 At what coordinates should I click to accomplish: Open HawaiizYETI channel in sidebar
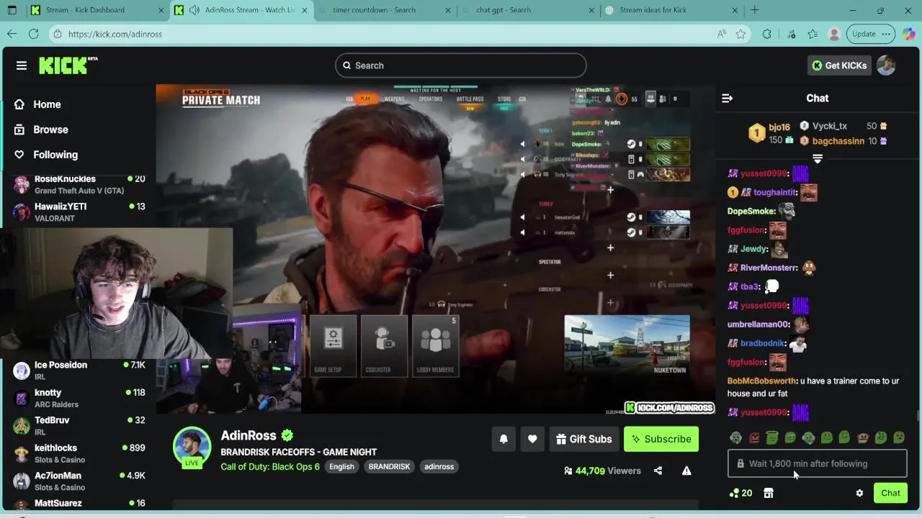pos(79,212)
